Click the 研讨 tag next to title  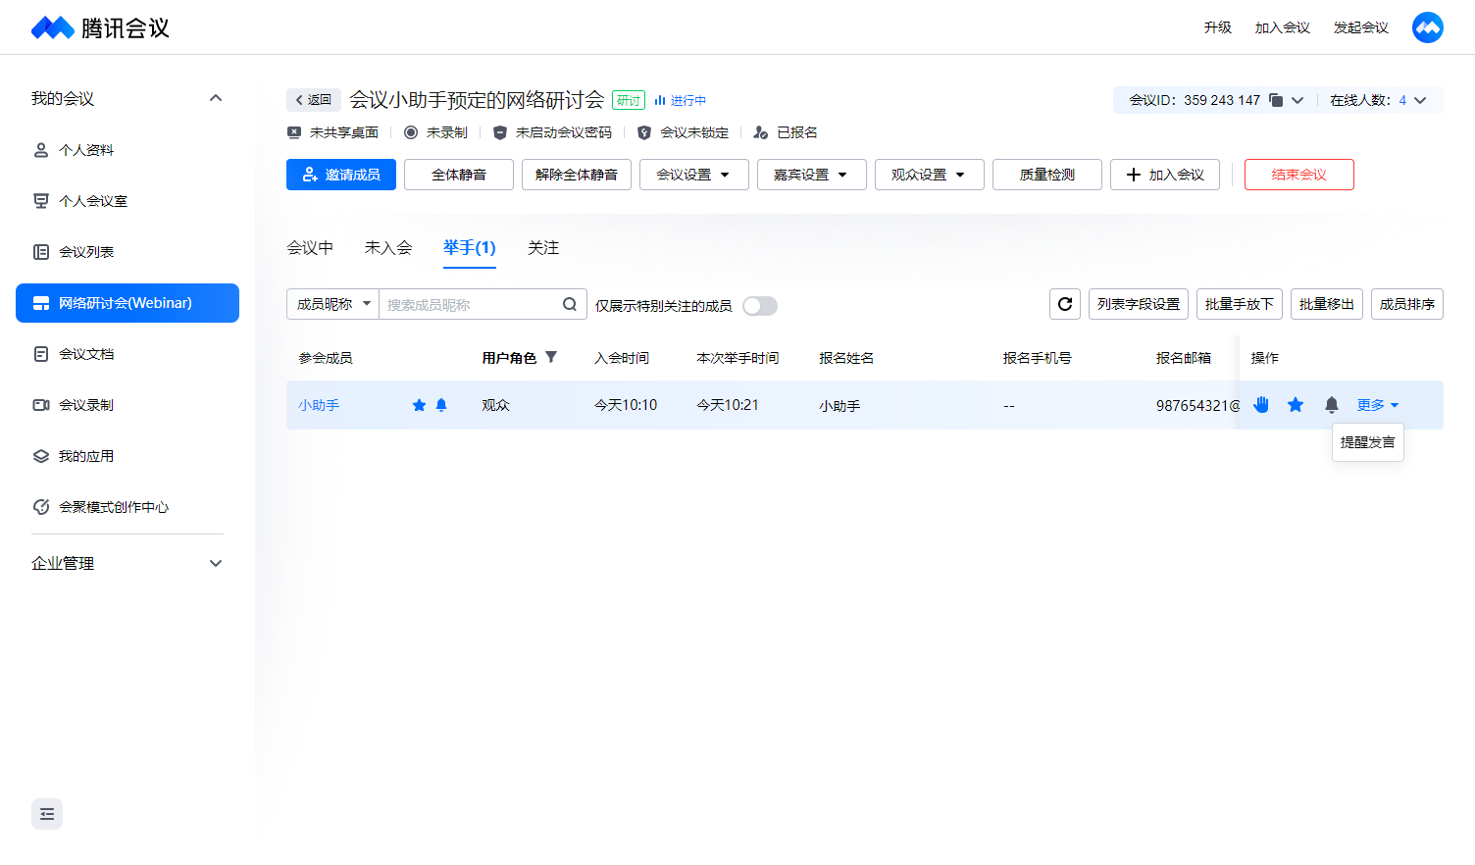click(x=629, y=100)
